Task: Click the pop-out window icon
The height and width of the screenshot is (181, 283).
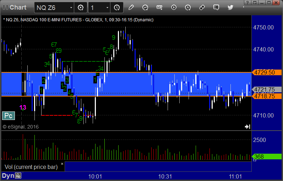Action: point(255,2)
